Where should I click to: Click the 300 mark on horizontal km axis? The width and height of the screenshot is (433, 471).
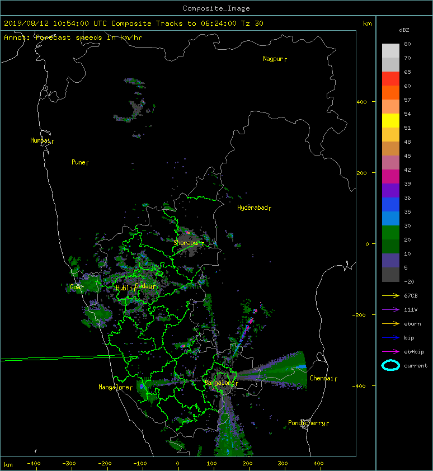tap(283, 464)
